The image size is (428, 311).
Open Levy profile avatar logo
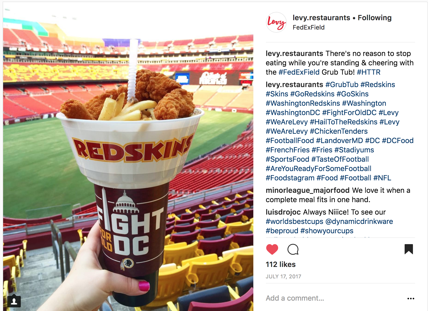coord(276,22)
